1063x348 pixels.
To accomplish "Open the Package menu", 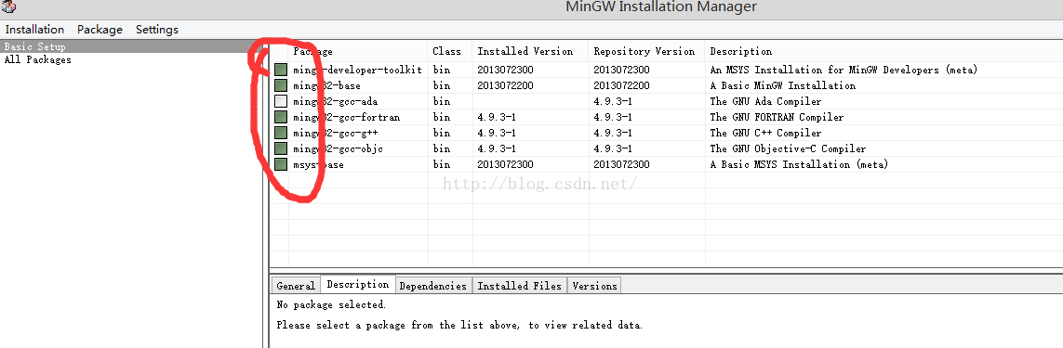I will pos(100,29).
